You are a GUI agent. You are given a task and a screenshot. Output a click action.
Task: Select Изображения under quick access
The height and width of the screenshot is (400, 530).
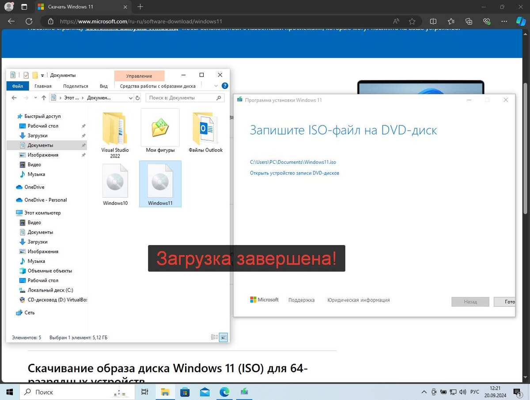(x=43, y=155)
